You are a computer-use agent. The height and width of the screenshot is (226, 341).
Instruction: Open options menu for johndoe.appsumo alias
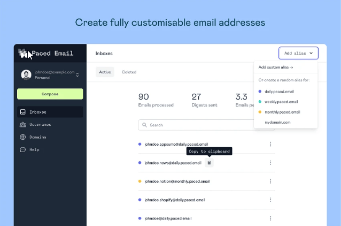270,144
